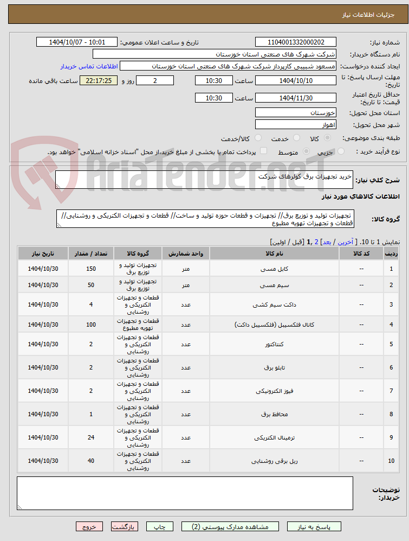Click the ریل برقی روشنایی item name

[x=274, y=461]
